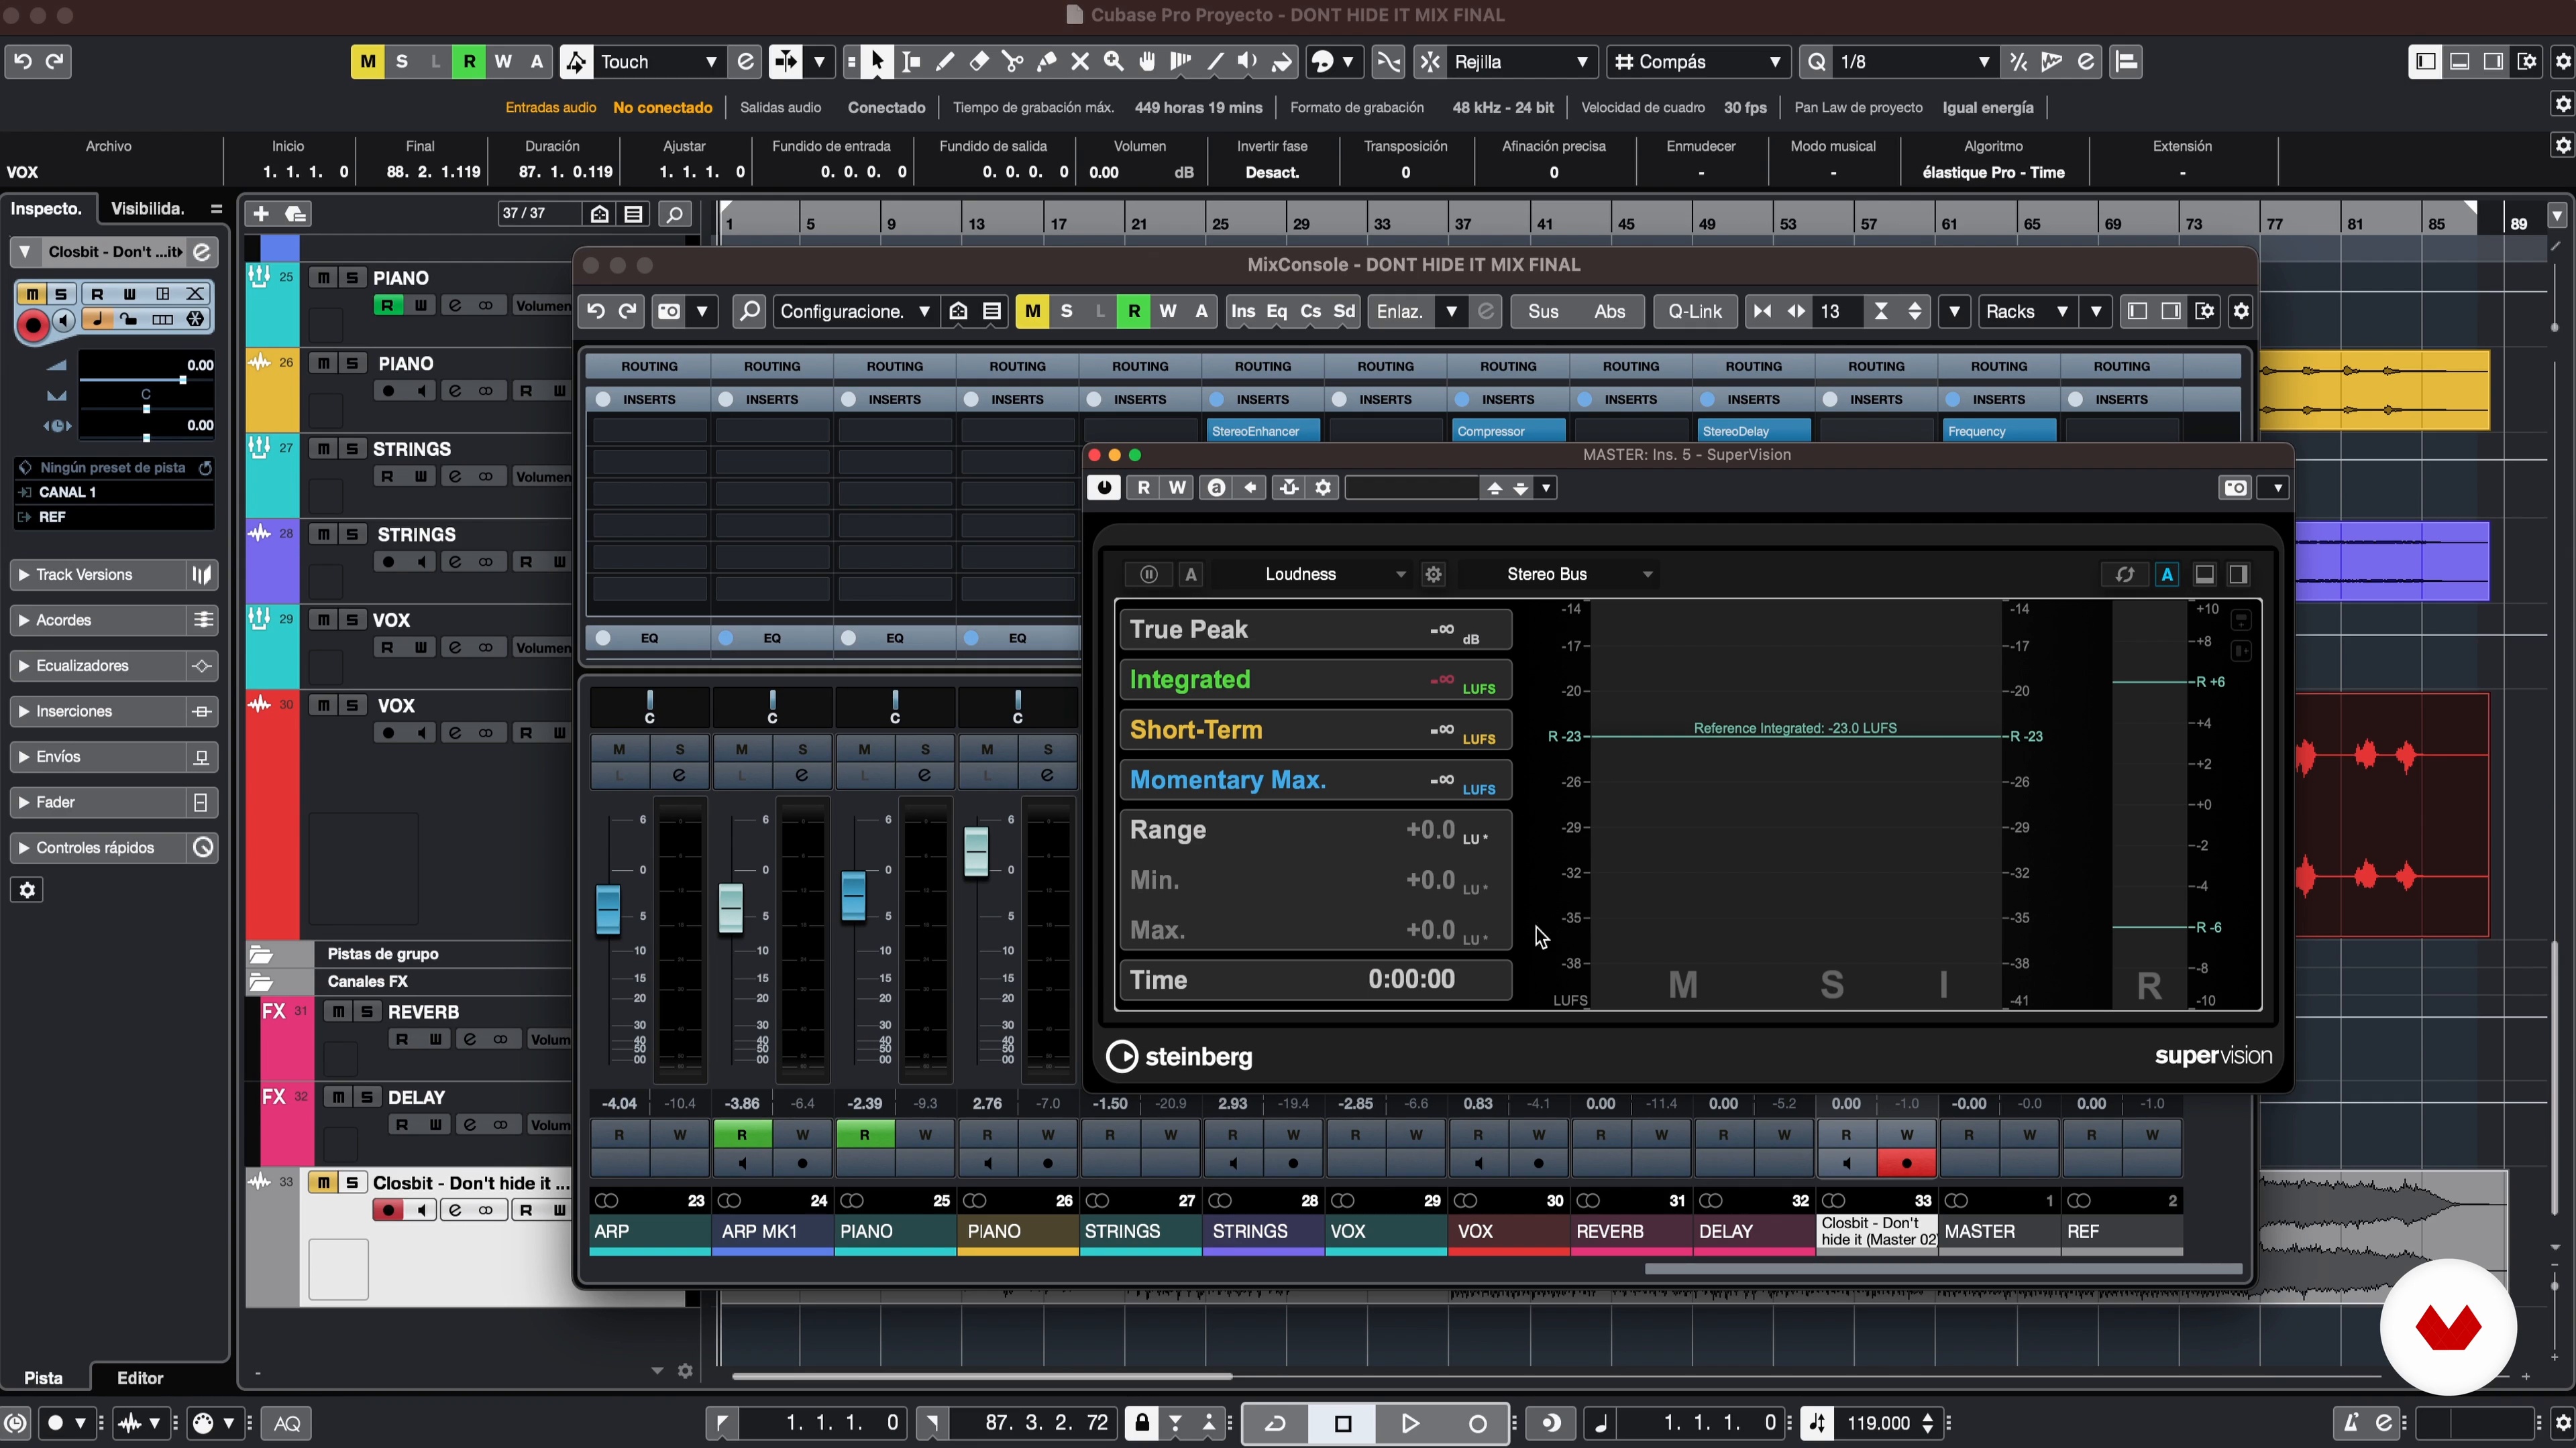Click Sus button in MixConsole
2576x1448 pixels.
1543,312
